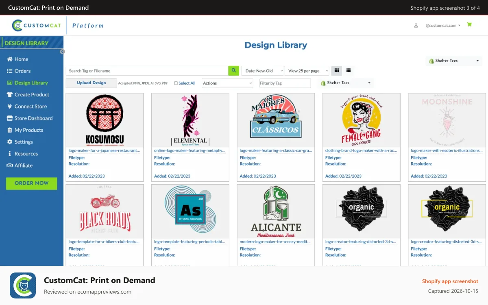Click the Home house icon in sidebar
Screen dimensions: 488x305
[10, 59]
